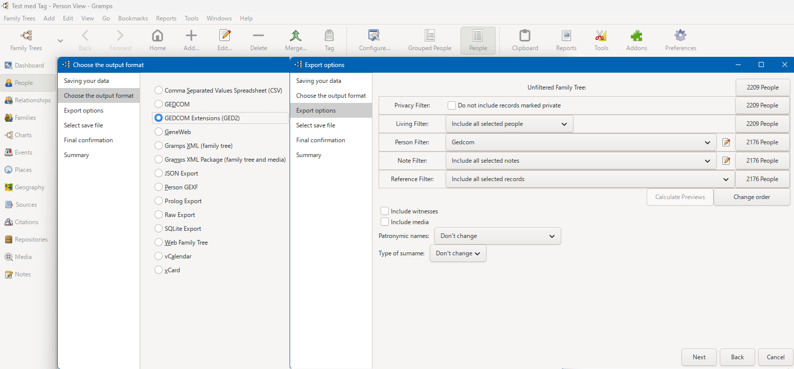This screenshot has width=794, height=369.
Task: Open the Help menu
Action: (246, 18)
